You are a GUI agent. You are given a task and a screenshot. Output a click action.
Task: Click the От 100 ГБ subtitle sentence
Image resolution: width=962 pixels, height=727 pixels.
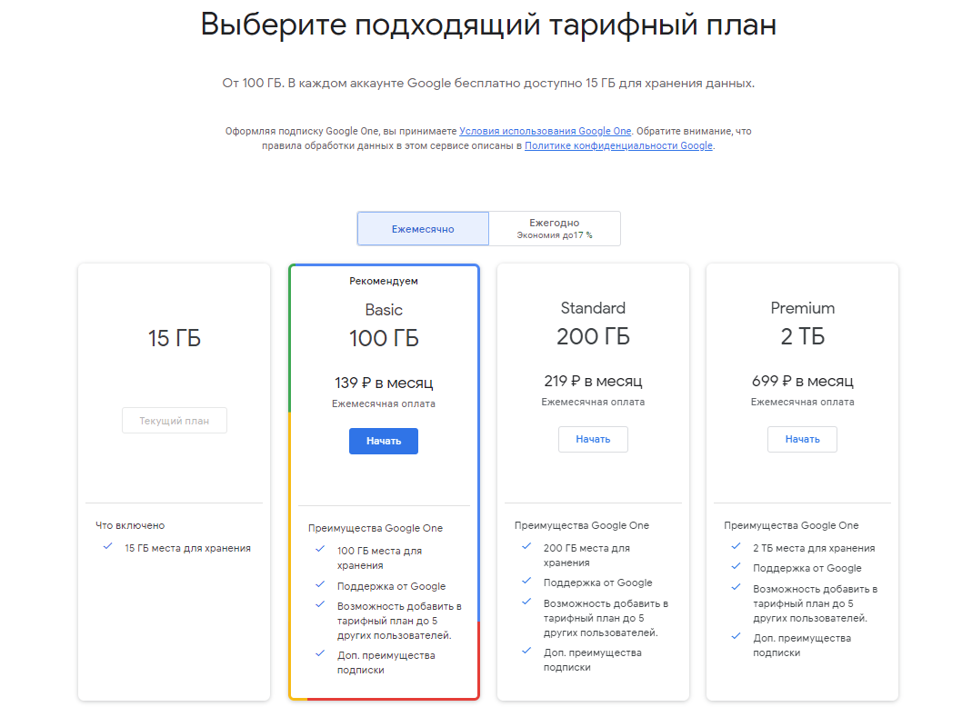point(488,83)
